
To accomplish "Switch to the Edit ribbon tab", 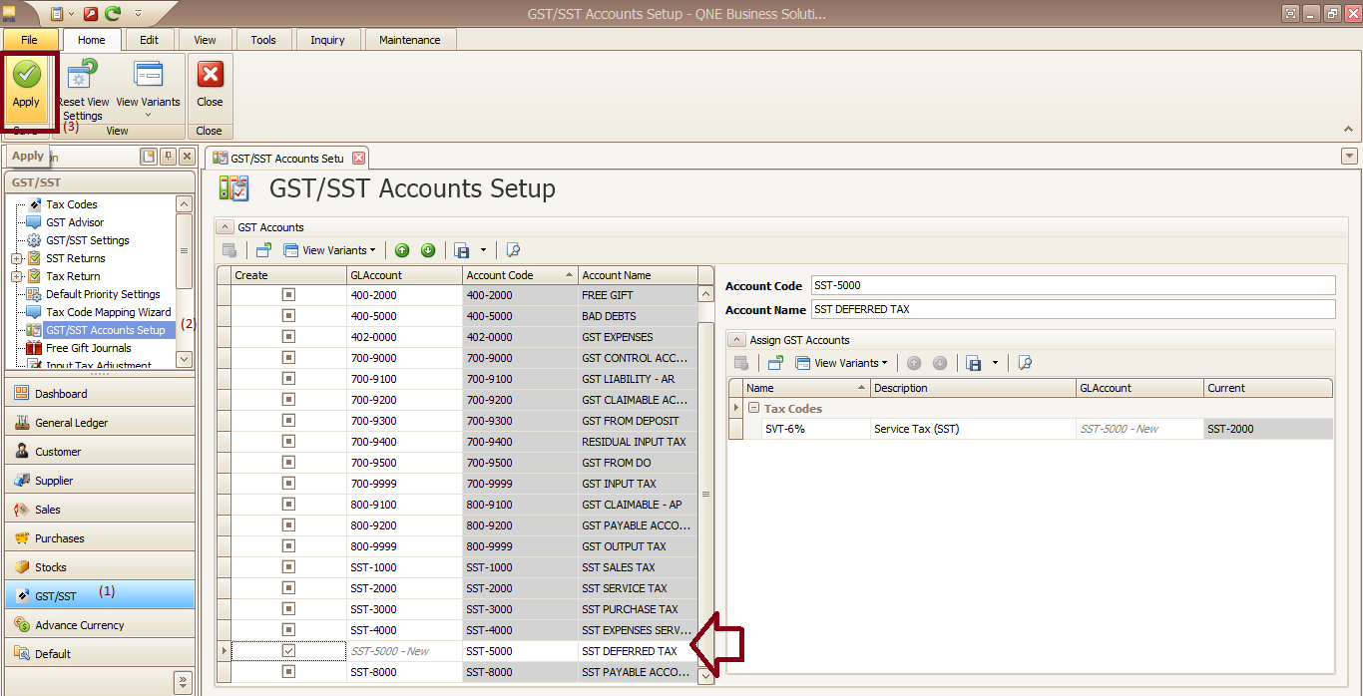I will (x=150, y=40).
